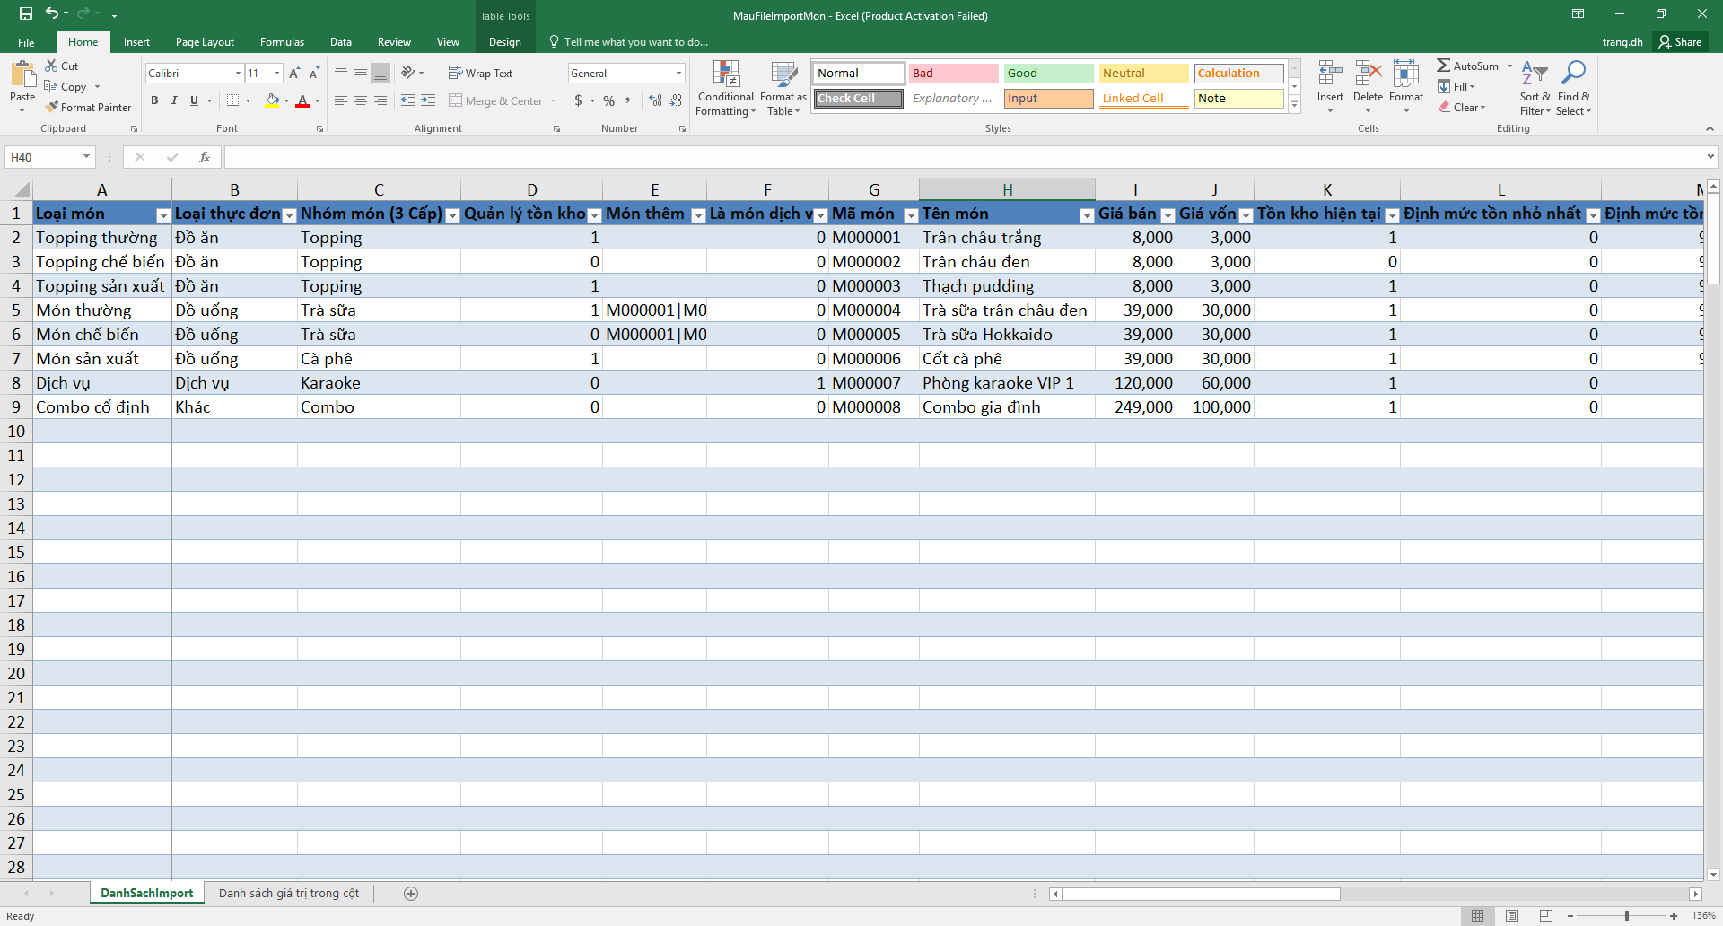The image size is (1723, 926).
Task: Click the Insert Function fx icon
Action: (x=205, y=157)
